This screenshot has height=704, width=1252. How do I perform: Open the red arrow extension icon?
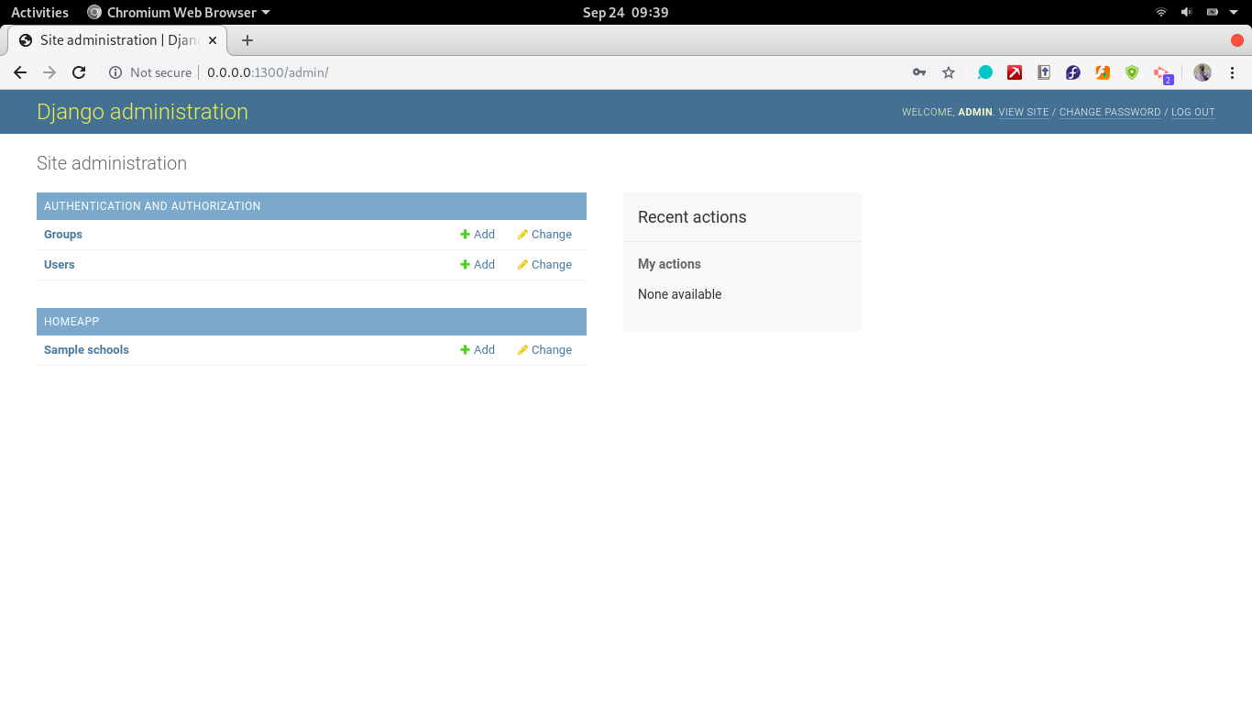pos(1015,72)
